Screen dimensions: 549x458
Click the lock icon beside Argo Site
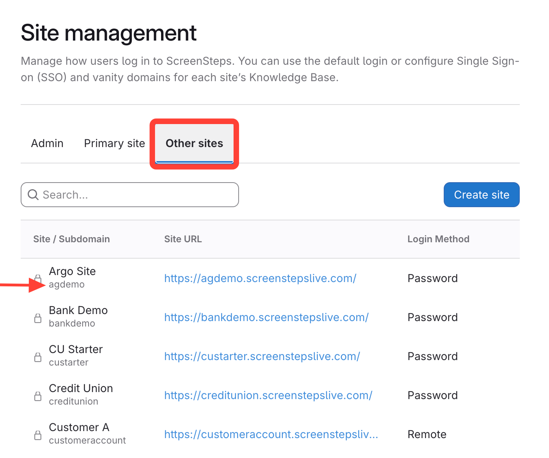38,278
